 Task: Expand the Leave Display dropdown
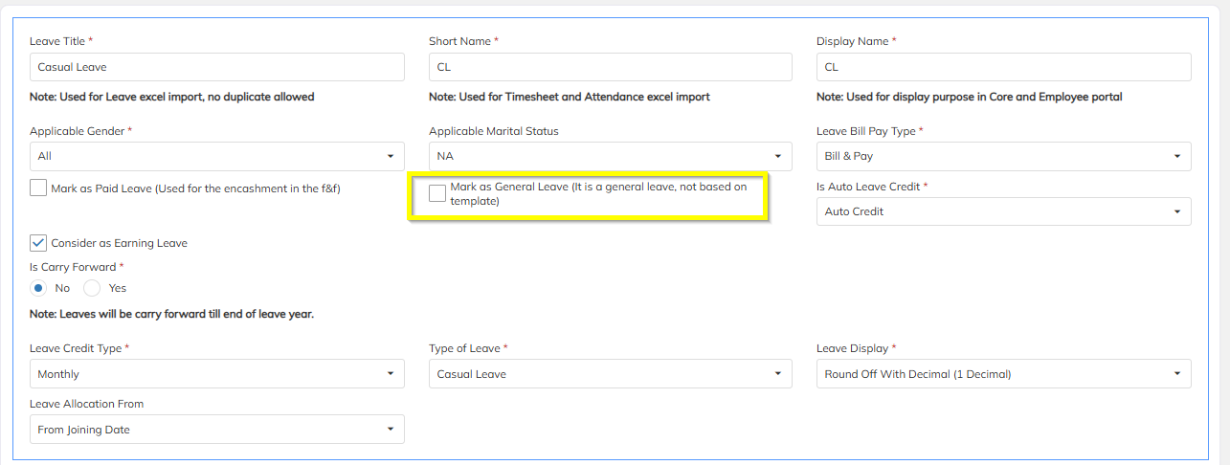coord(1003,374)
